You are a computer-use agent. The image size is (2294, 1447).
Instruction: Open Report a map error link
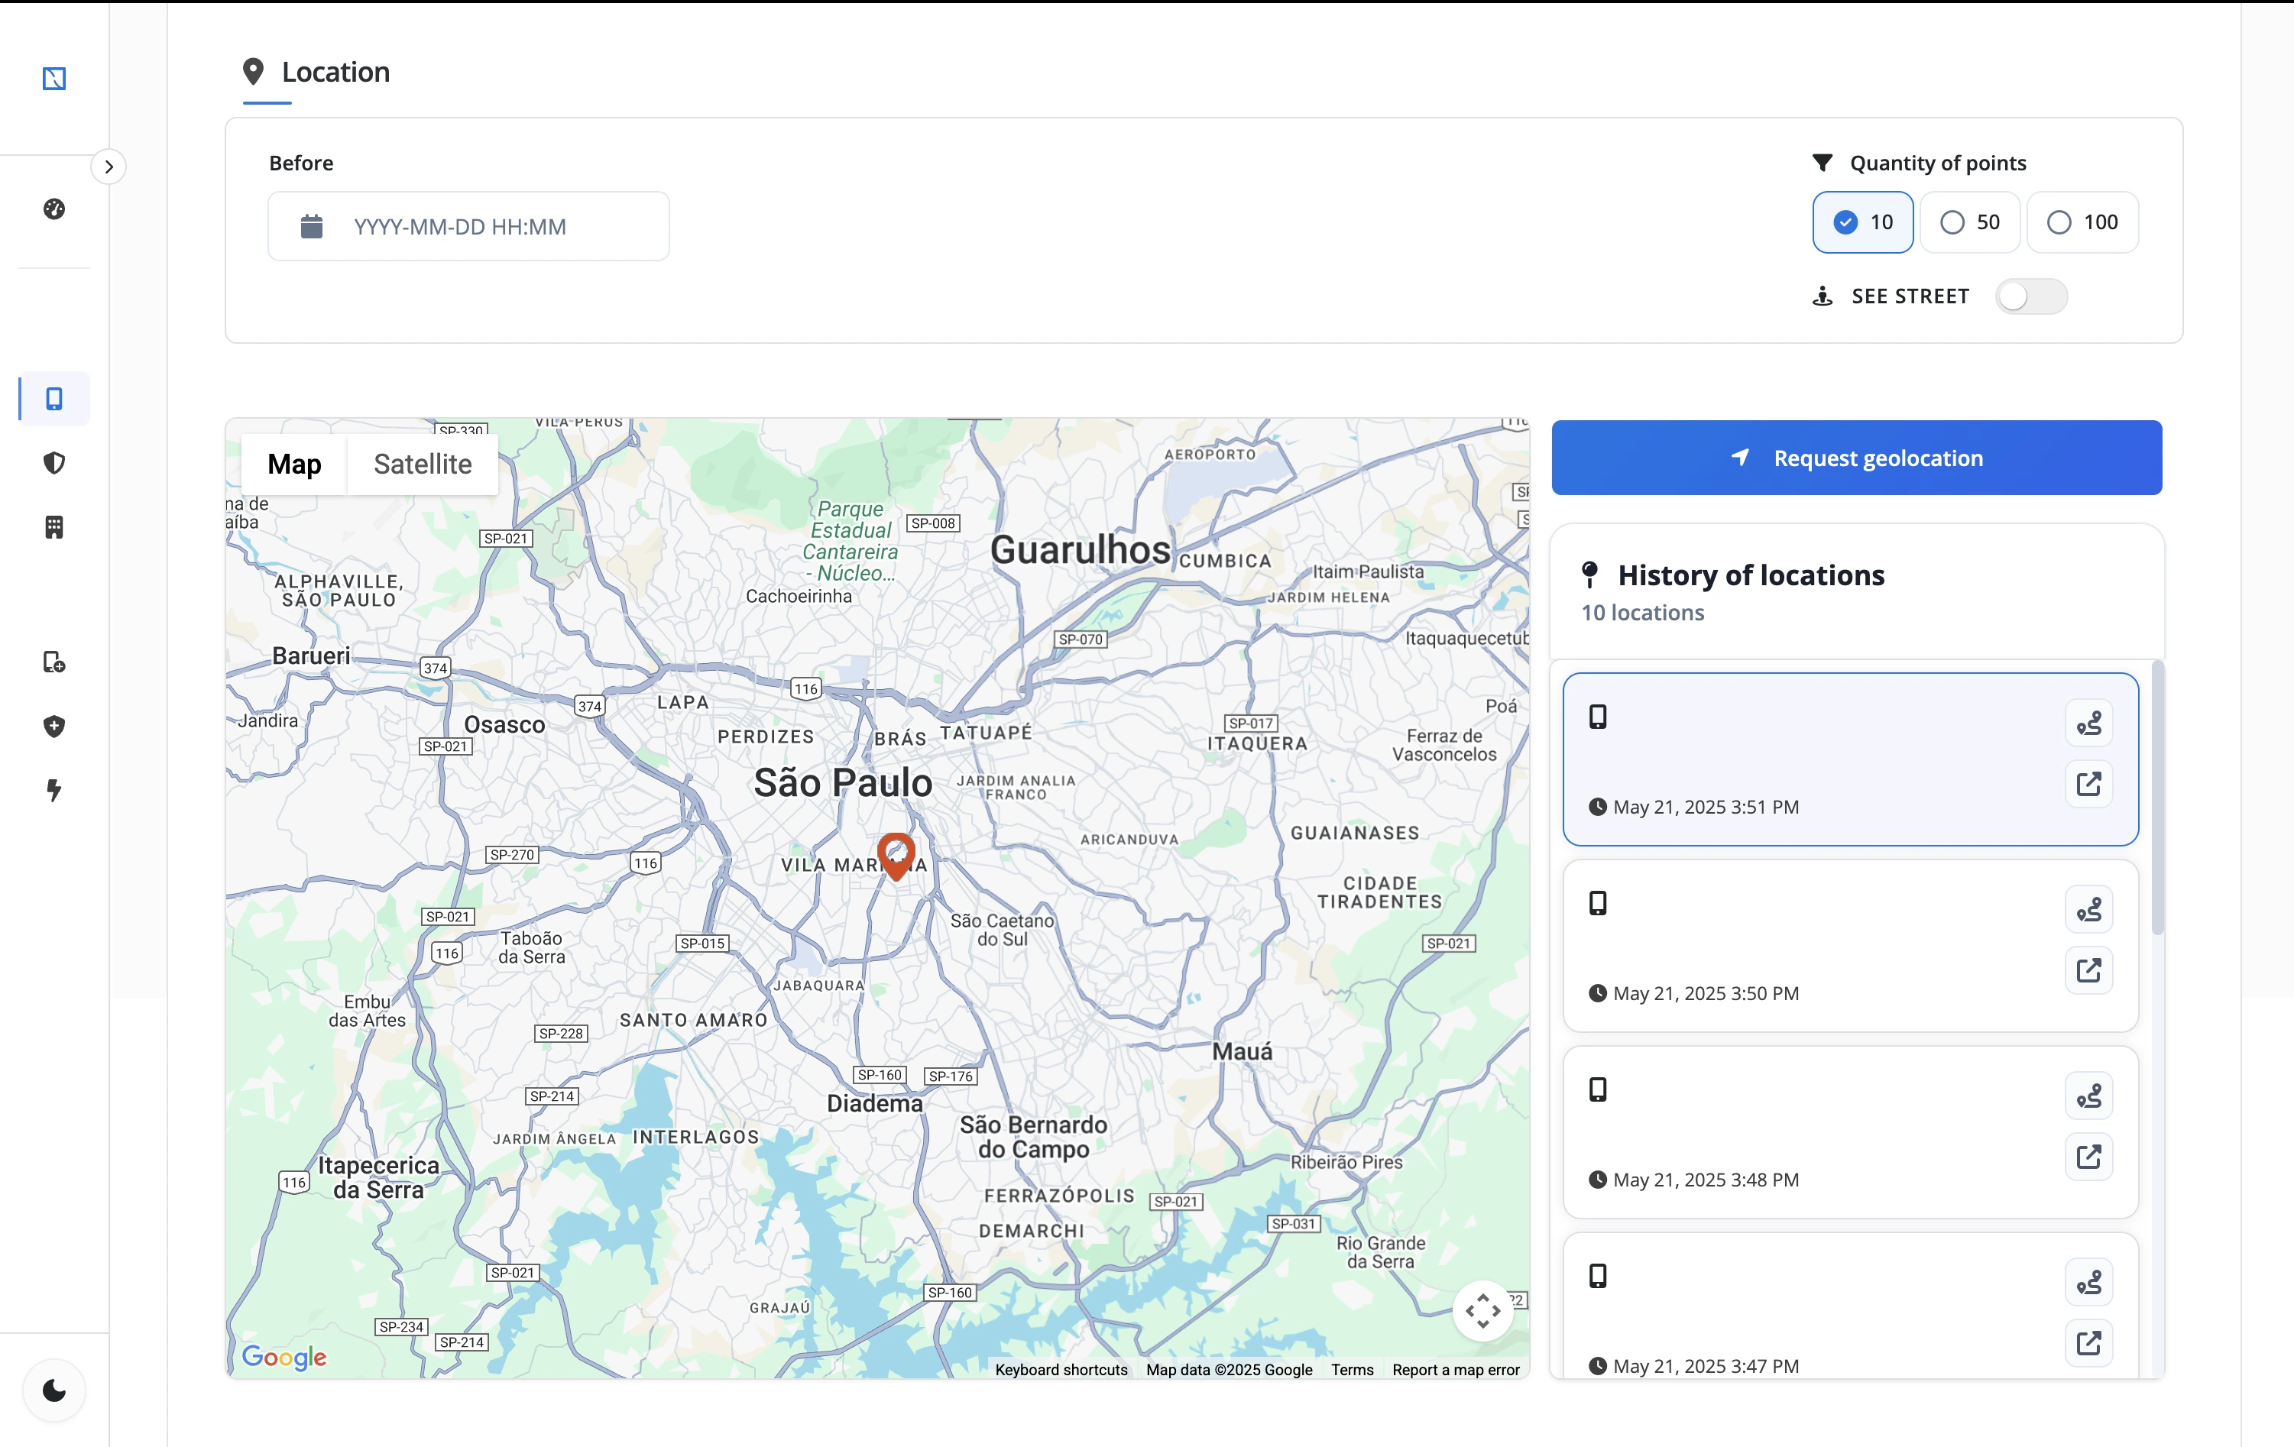tap(1456, 1370)
